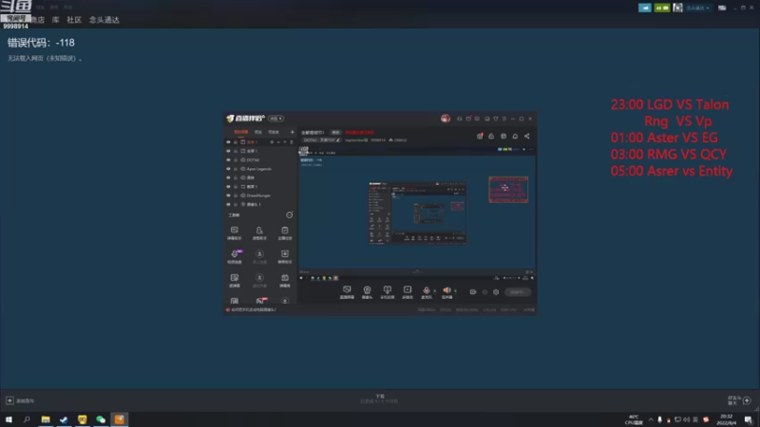760x427 pixels.
Task: Toggle visibility of the 全屏 1 source
Action: click(228, 151)
